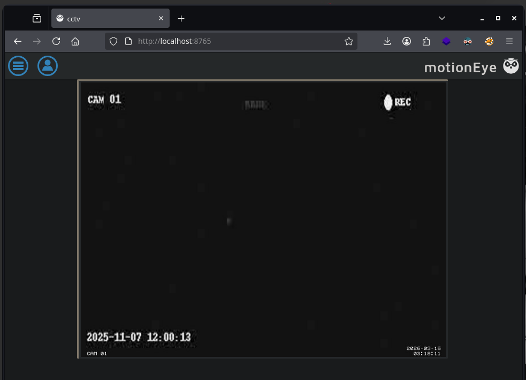
Task: Close the cctv tab
Action: [161, 18]
